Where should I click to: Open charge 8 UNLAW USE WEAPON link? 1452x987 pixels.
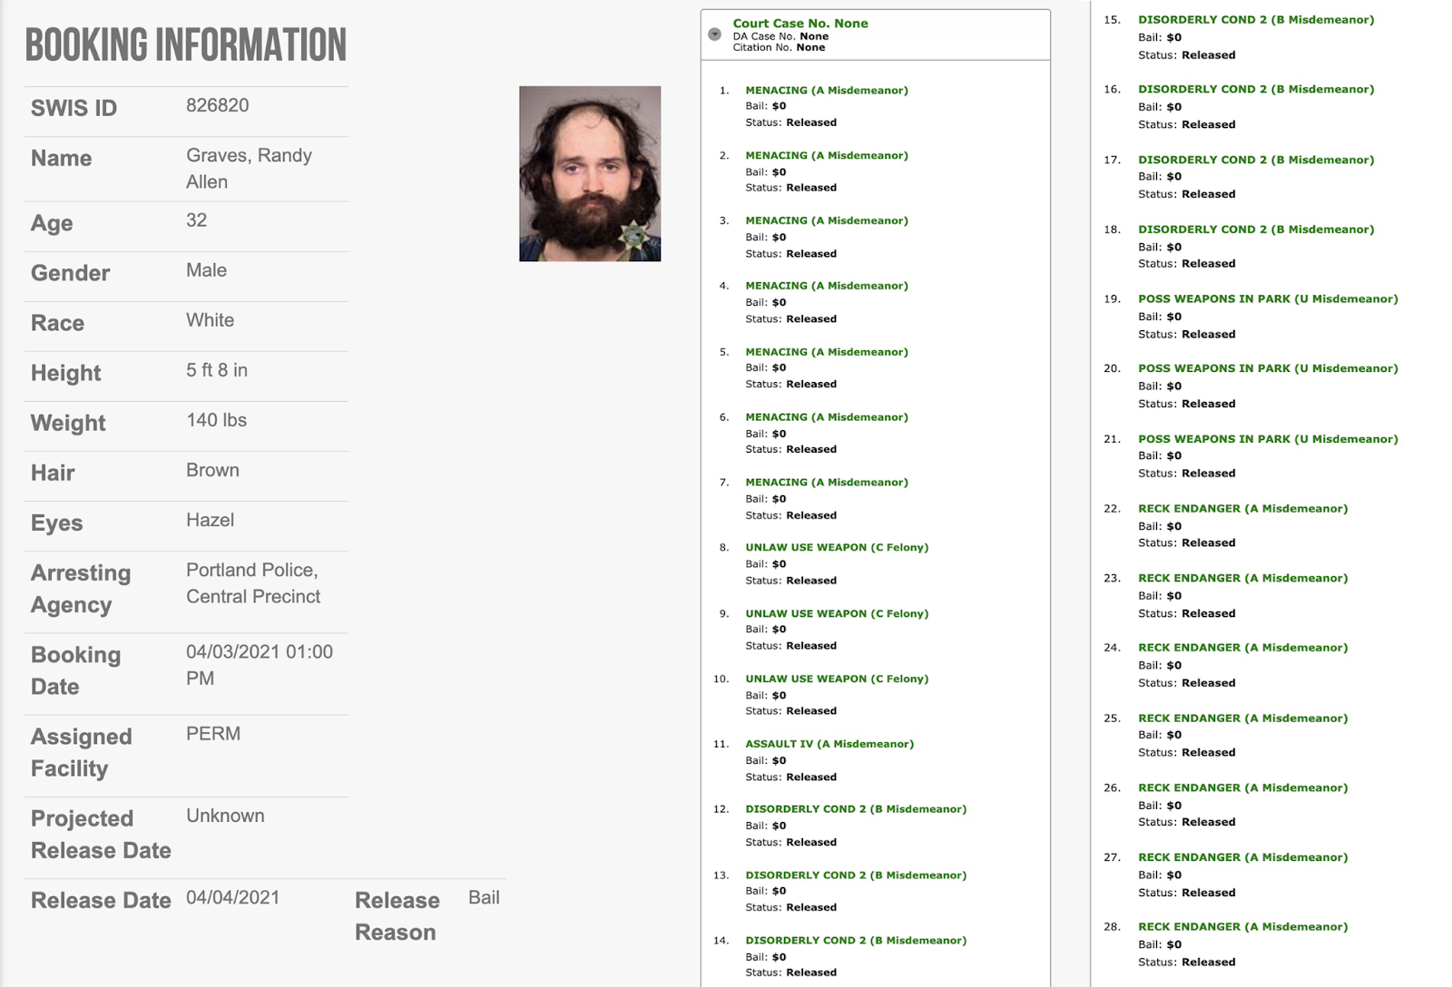point(837,548)
